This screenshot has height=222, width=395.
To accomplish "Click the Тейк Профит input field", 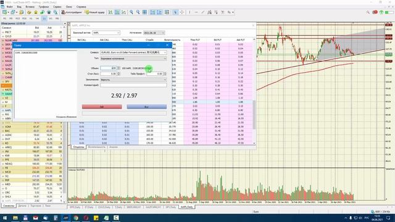I will [x=155, y=74].
